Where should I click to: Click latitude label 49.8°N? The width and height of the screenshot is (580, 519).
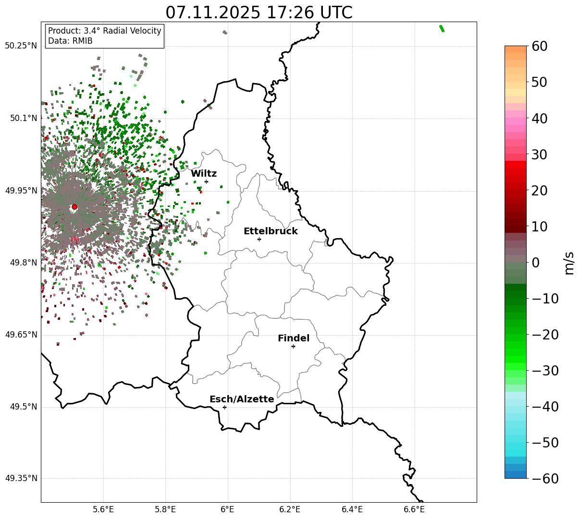point(23,263)
